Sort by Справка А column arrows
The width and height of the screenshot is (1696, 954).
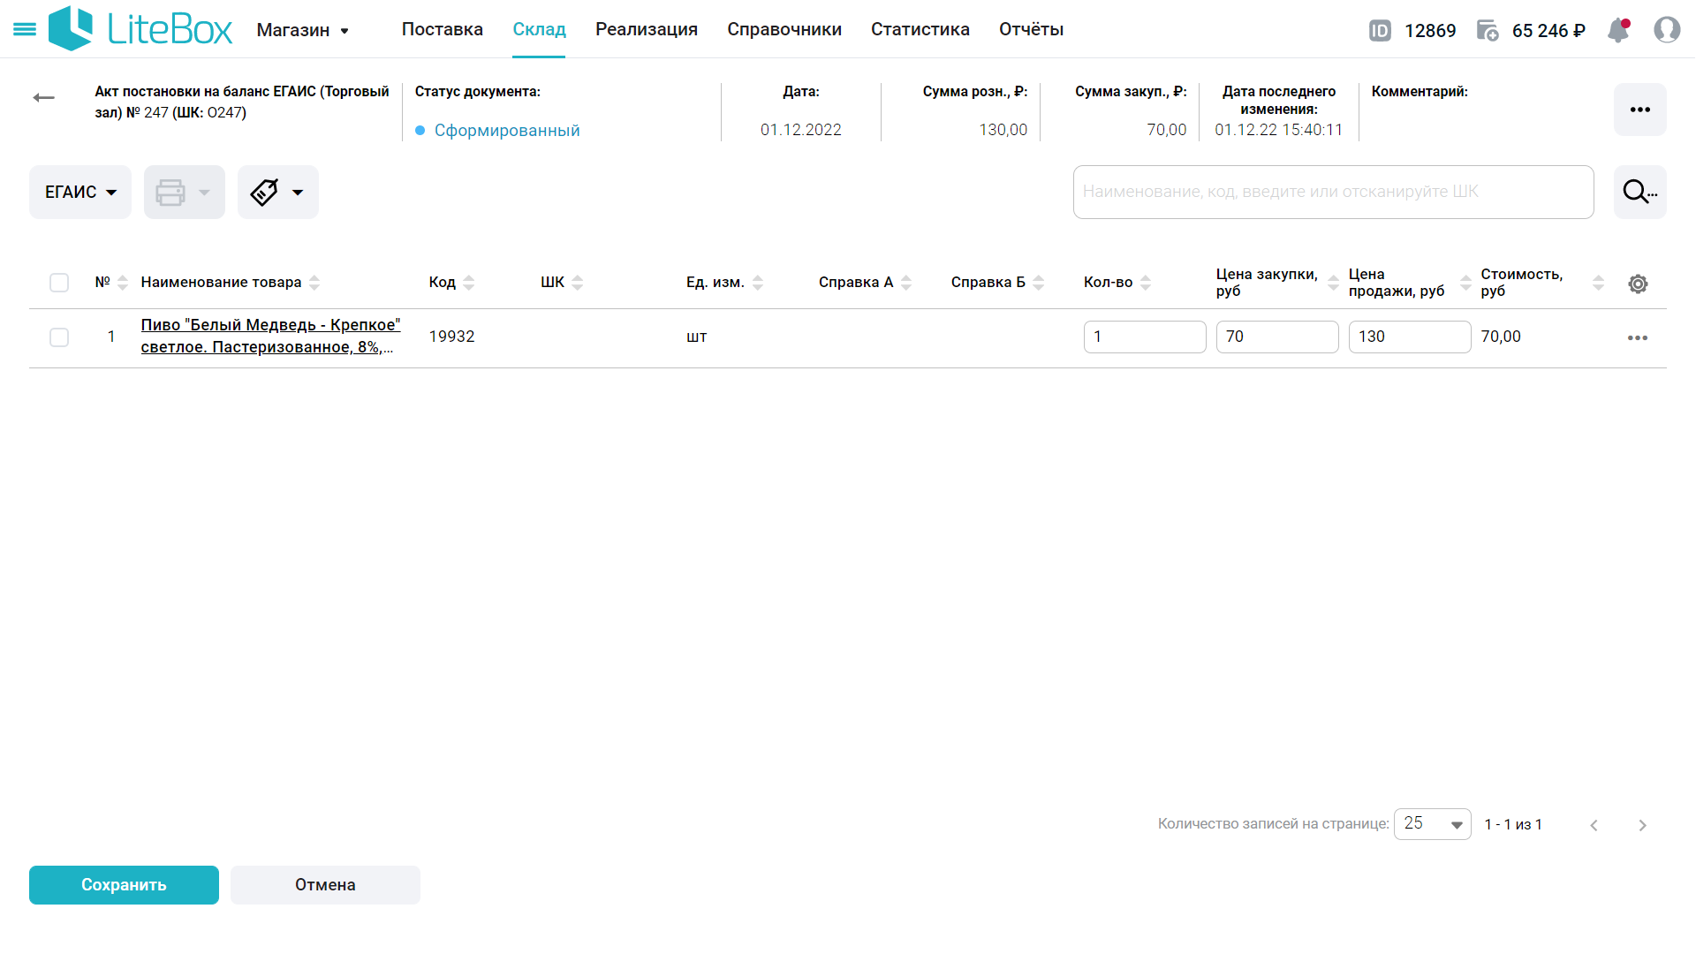[x=906, y=283]
